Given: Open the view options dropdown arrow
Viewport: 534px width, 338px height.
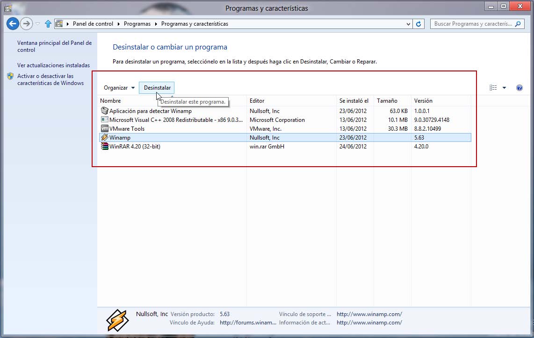Looking at the screenshot, I should pos(504,88).
